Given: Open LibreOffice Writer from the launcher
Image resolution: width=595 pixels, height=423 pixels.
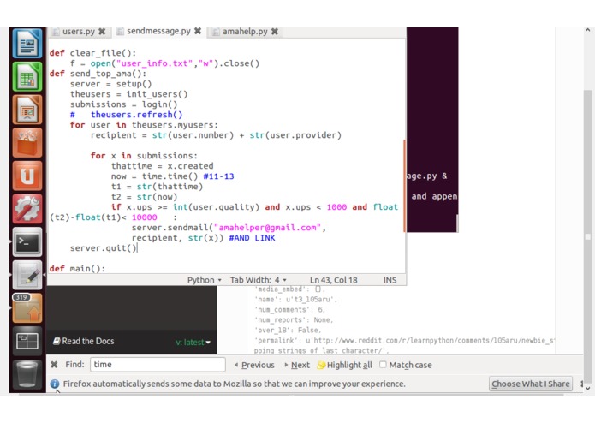Looking at the screenshot, I should (27, 44).
